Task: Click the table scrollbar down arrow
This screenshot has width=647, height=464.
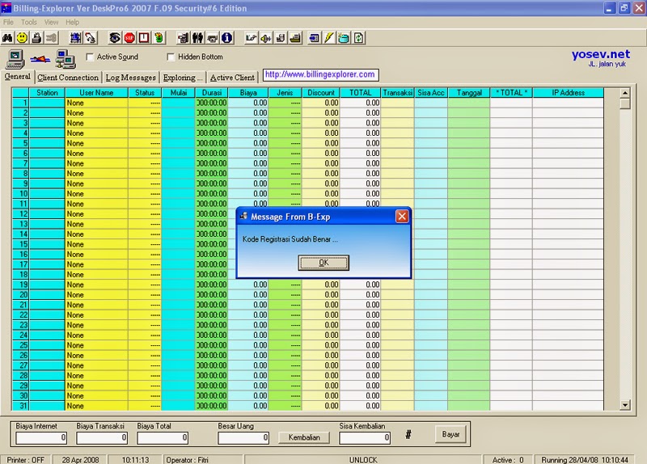Action: click(624, 406)
